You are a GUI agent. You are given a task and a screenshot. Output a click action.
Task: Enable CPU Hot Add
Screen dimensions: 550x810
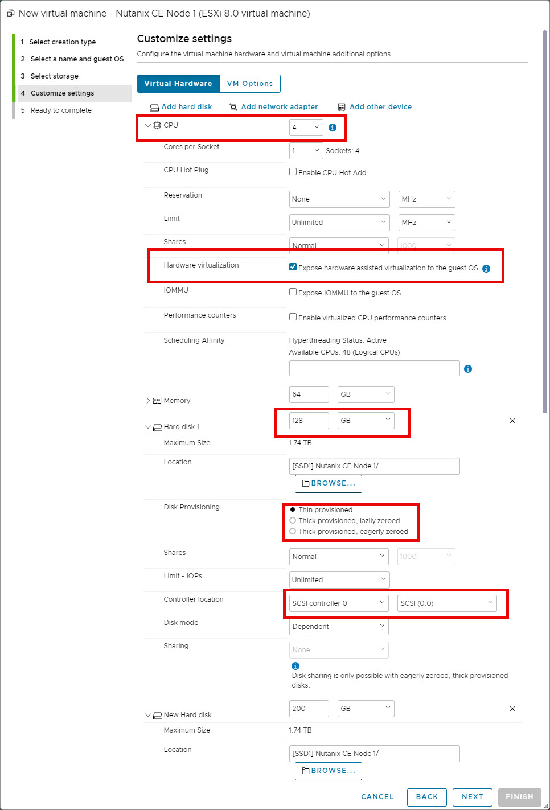[293, 171]
